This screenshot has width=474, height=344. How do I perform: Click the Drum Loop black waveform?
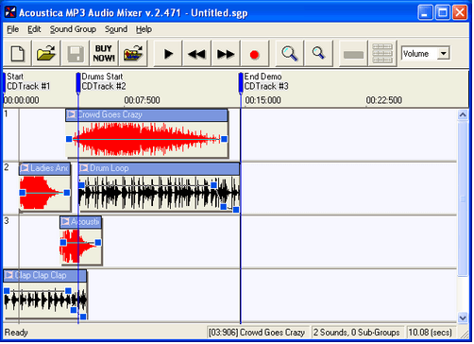click(x=160, y=193)
